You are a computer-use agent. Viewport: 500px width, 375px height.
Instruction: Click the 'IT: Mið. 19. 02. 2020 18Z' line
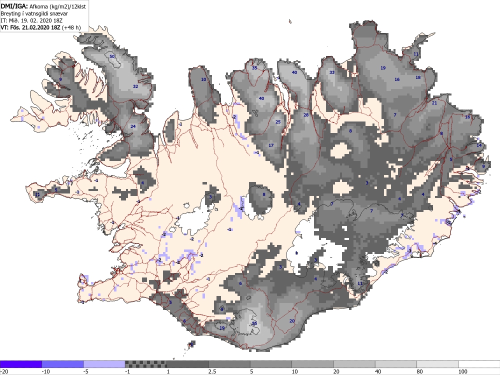[31, 20]
